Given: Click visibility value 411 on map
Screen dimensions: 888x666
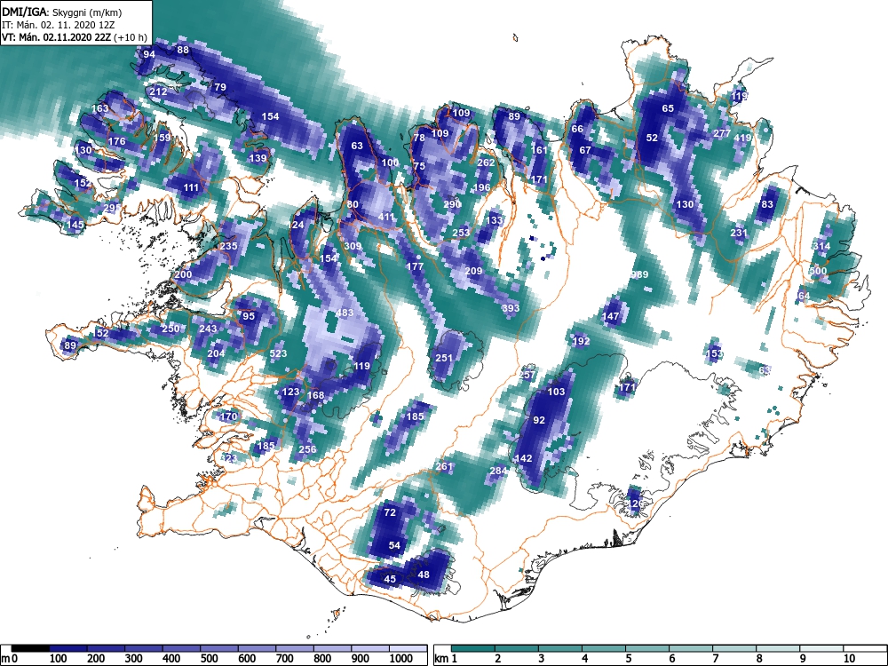Looking at the screenshot, I should point(385,217).
